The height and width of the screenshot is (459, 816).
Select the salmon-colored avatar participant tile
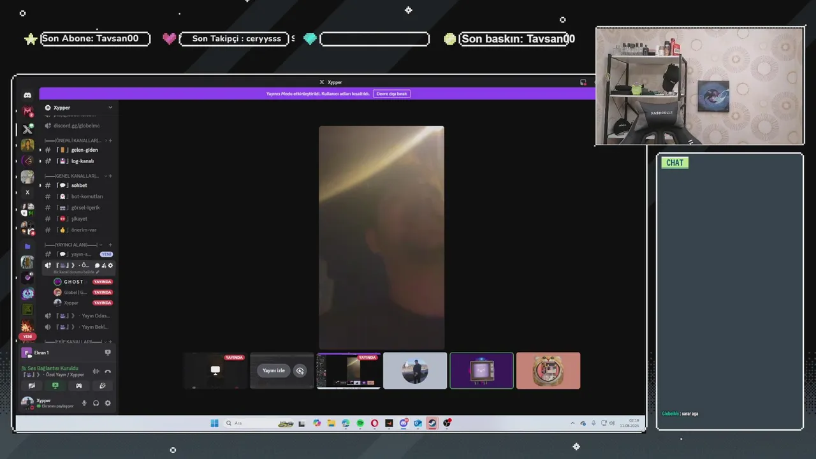pos(548,370)
